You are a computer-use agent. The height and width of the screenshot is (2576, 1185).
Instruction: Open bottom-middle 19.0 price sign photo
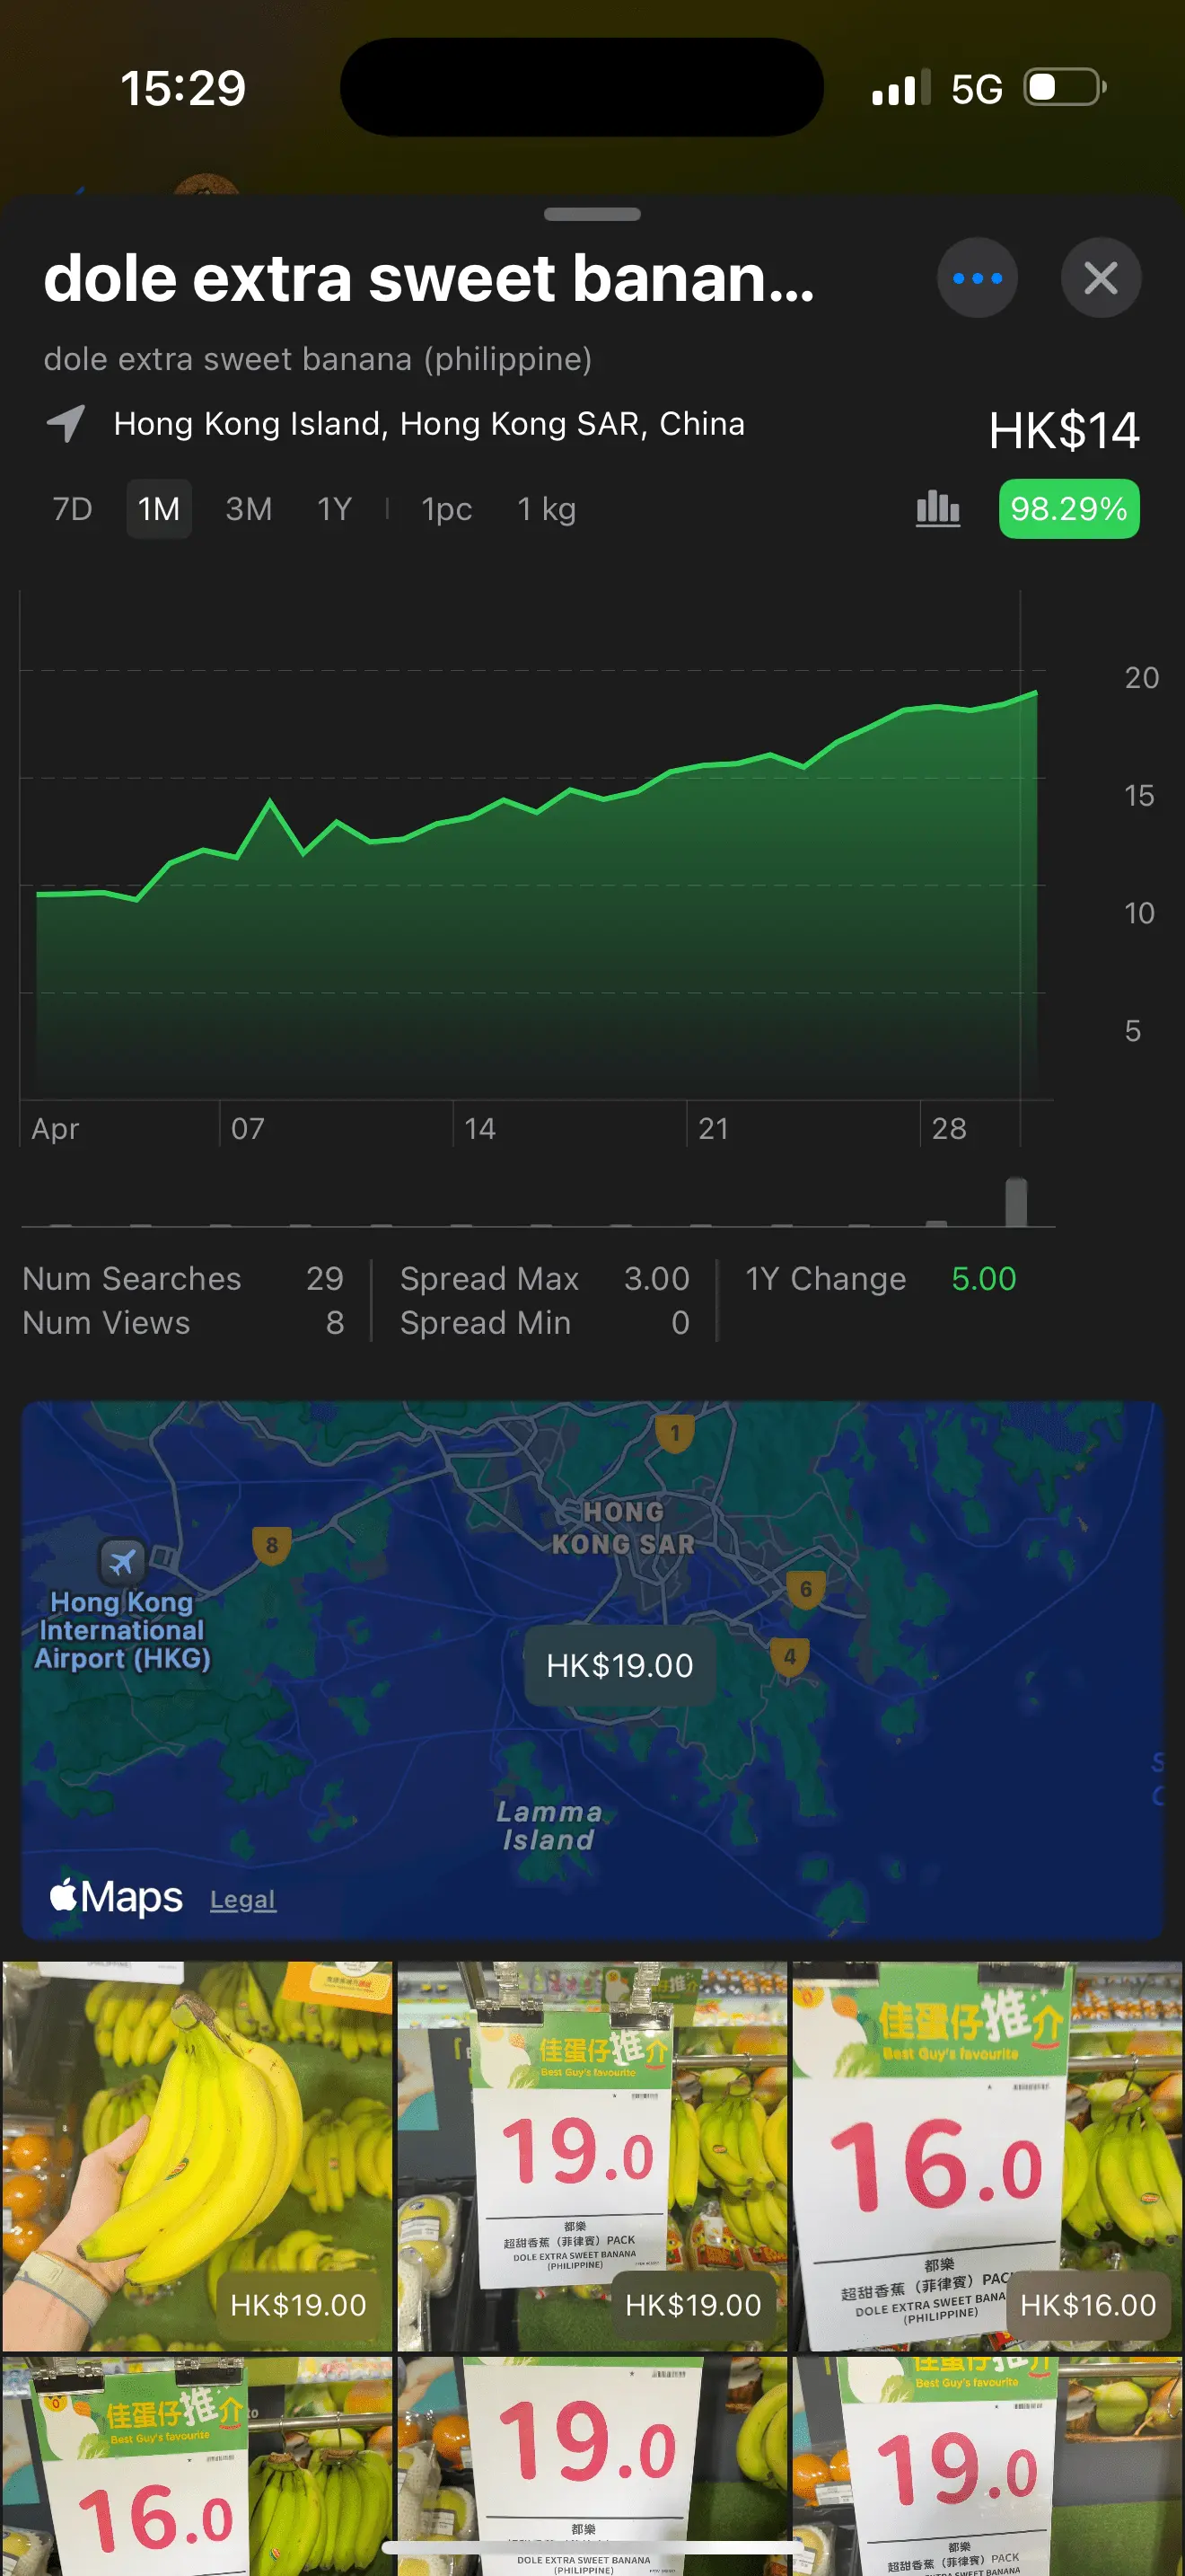(x=592, y=2466)
